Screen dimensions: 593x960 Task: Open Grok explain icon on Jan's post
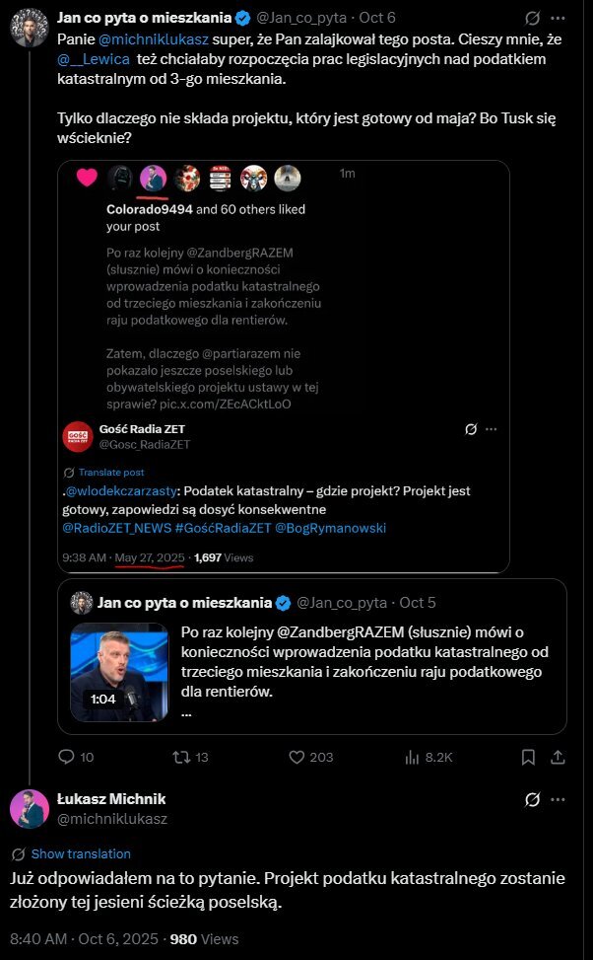(x=533, y=18)
